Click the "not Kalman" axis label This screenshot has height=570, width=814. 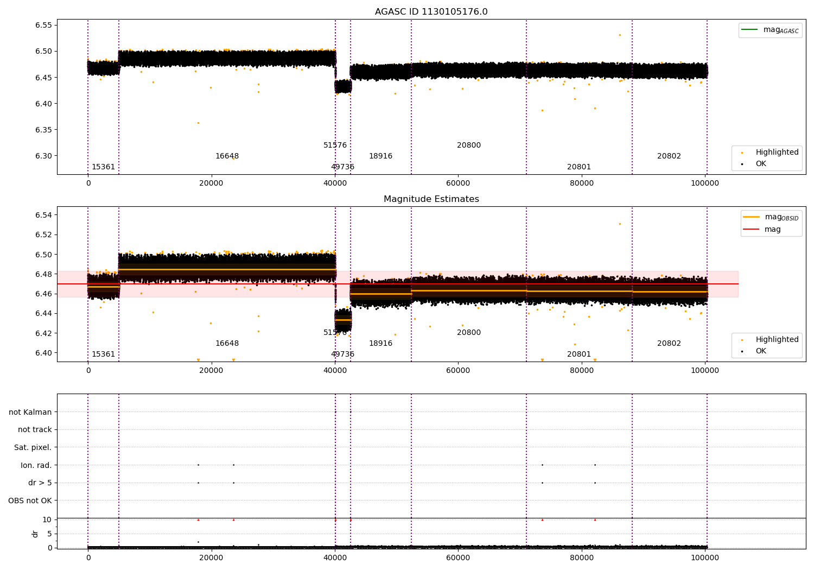coord(30,413)
